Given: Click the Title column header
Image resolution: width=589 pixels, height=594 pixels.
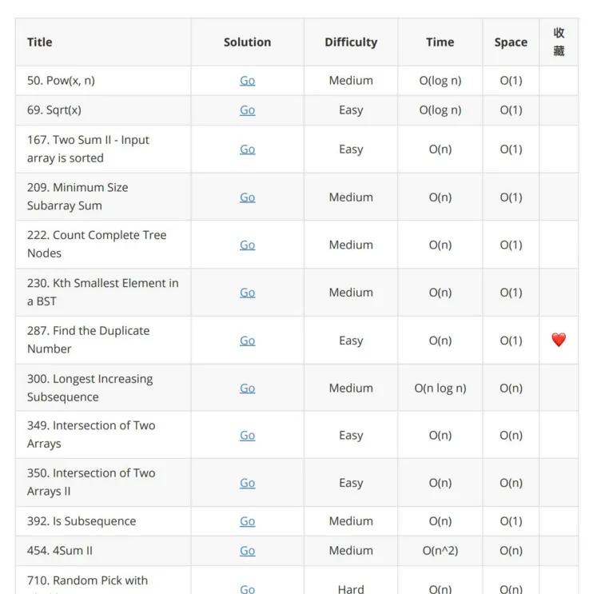Looking at the screenshot, I should [40, 42].
